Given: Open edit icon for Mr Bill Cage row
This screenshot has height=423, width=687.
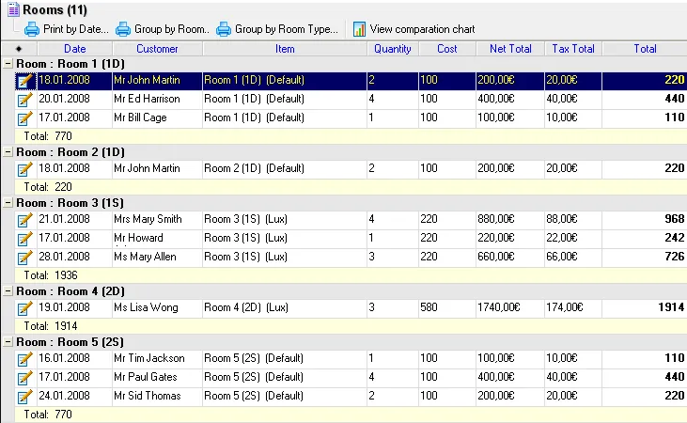Looking at the screenshot, I should pyautogui.click(x=25, y=118).
